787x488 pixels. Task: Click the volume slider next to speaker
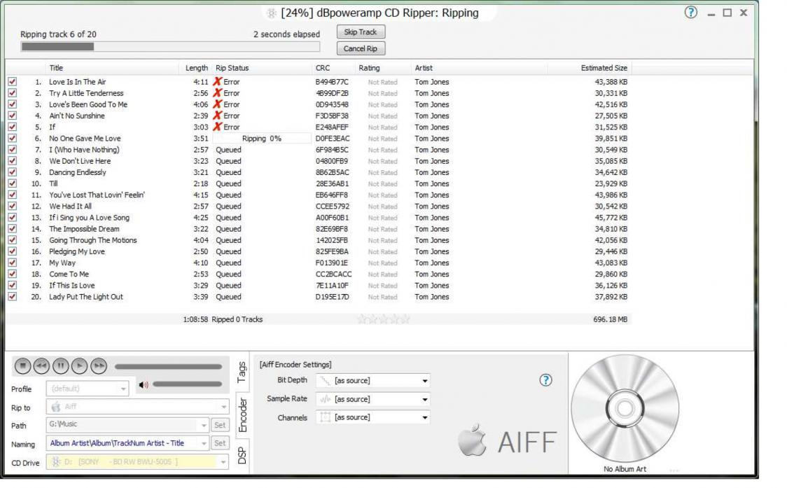click(187, 384)
